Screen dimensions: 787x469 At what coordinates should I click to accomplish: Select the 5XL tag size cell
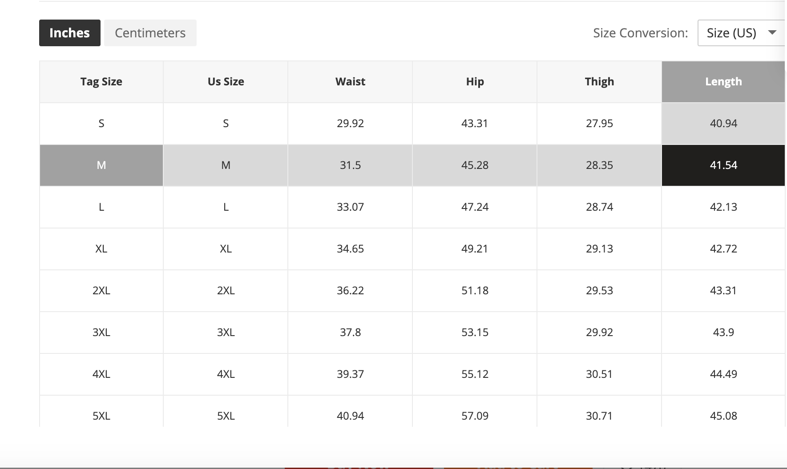click(x=101, y=411)
